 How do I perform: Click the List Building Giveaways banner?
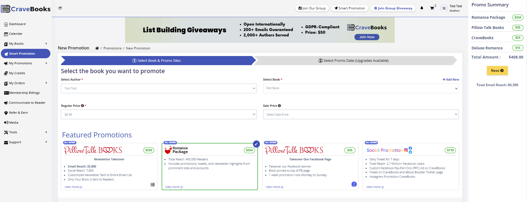[260, 30]
